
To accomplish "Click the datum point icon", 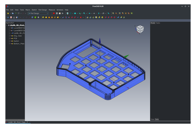I will coord(21,17).
